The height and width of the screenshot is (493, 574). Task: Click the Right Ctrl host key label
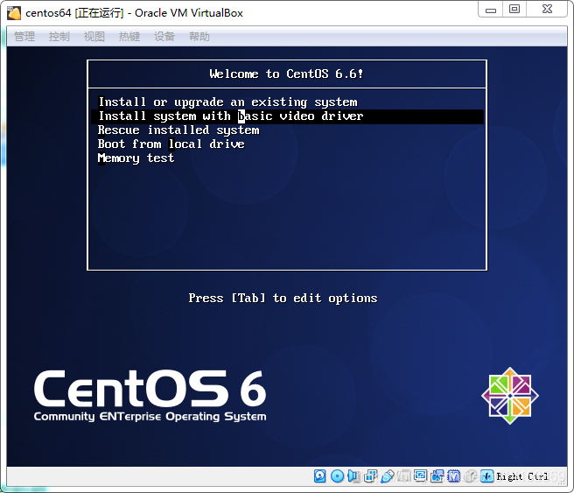coord(522,476)
